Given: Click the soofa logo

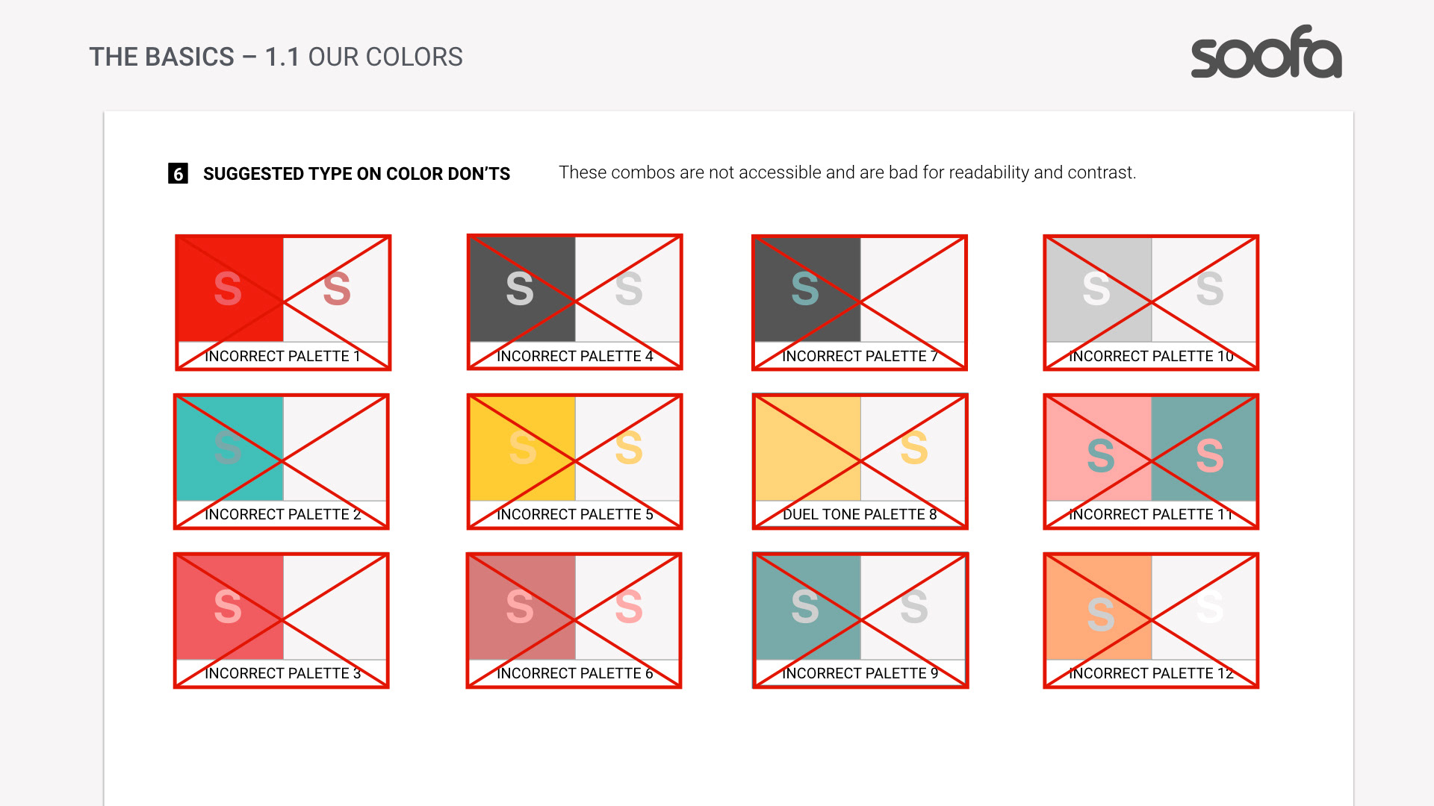Looking at the screenshot, I should click(x=1266, y=52).
